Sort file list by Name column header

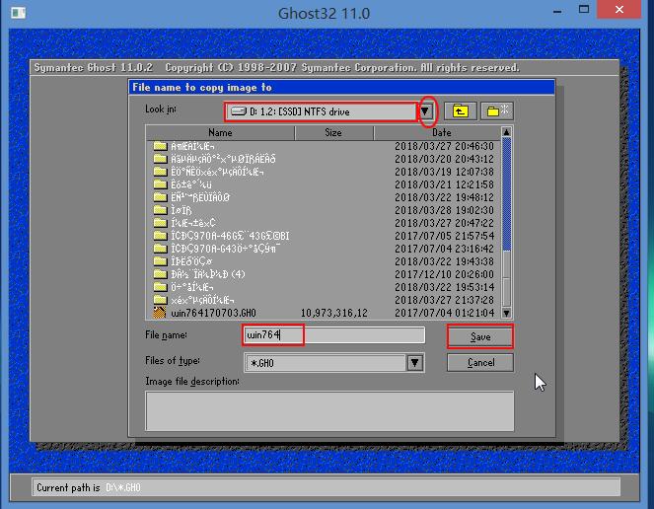(x=220, y=132)
